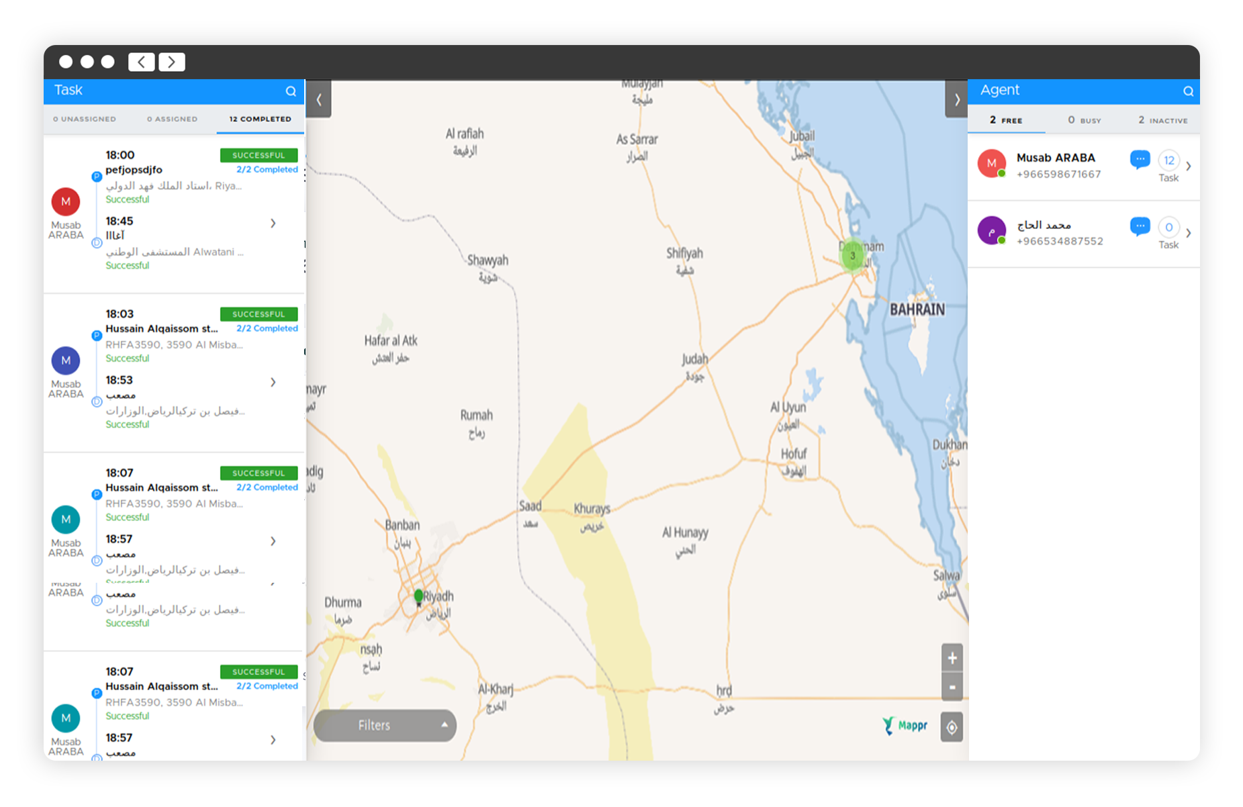Click the locate-me target icon on map

point(952,727)
